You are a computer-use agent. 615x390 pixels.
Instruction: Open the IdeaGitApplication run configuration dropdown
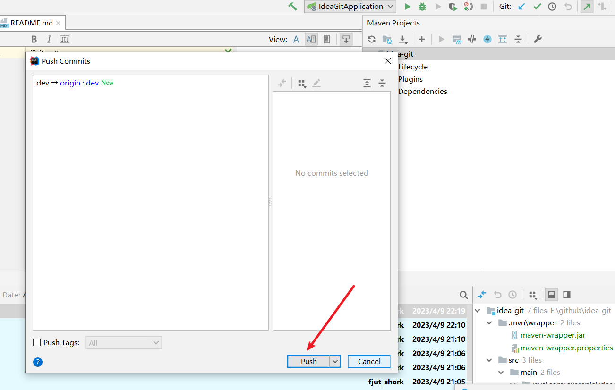[350, 7]
